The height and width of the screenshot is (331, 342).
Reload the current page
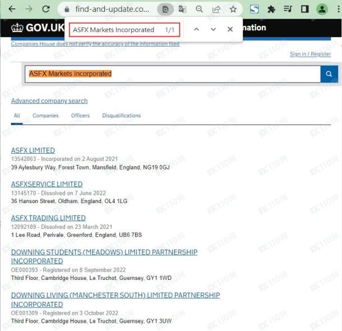(46, 9)
